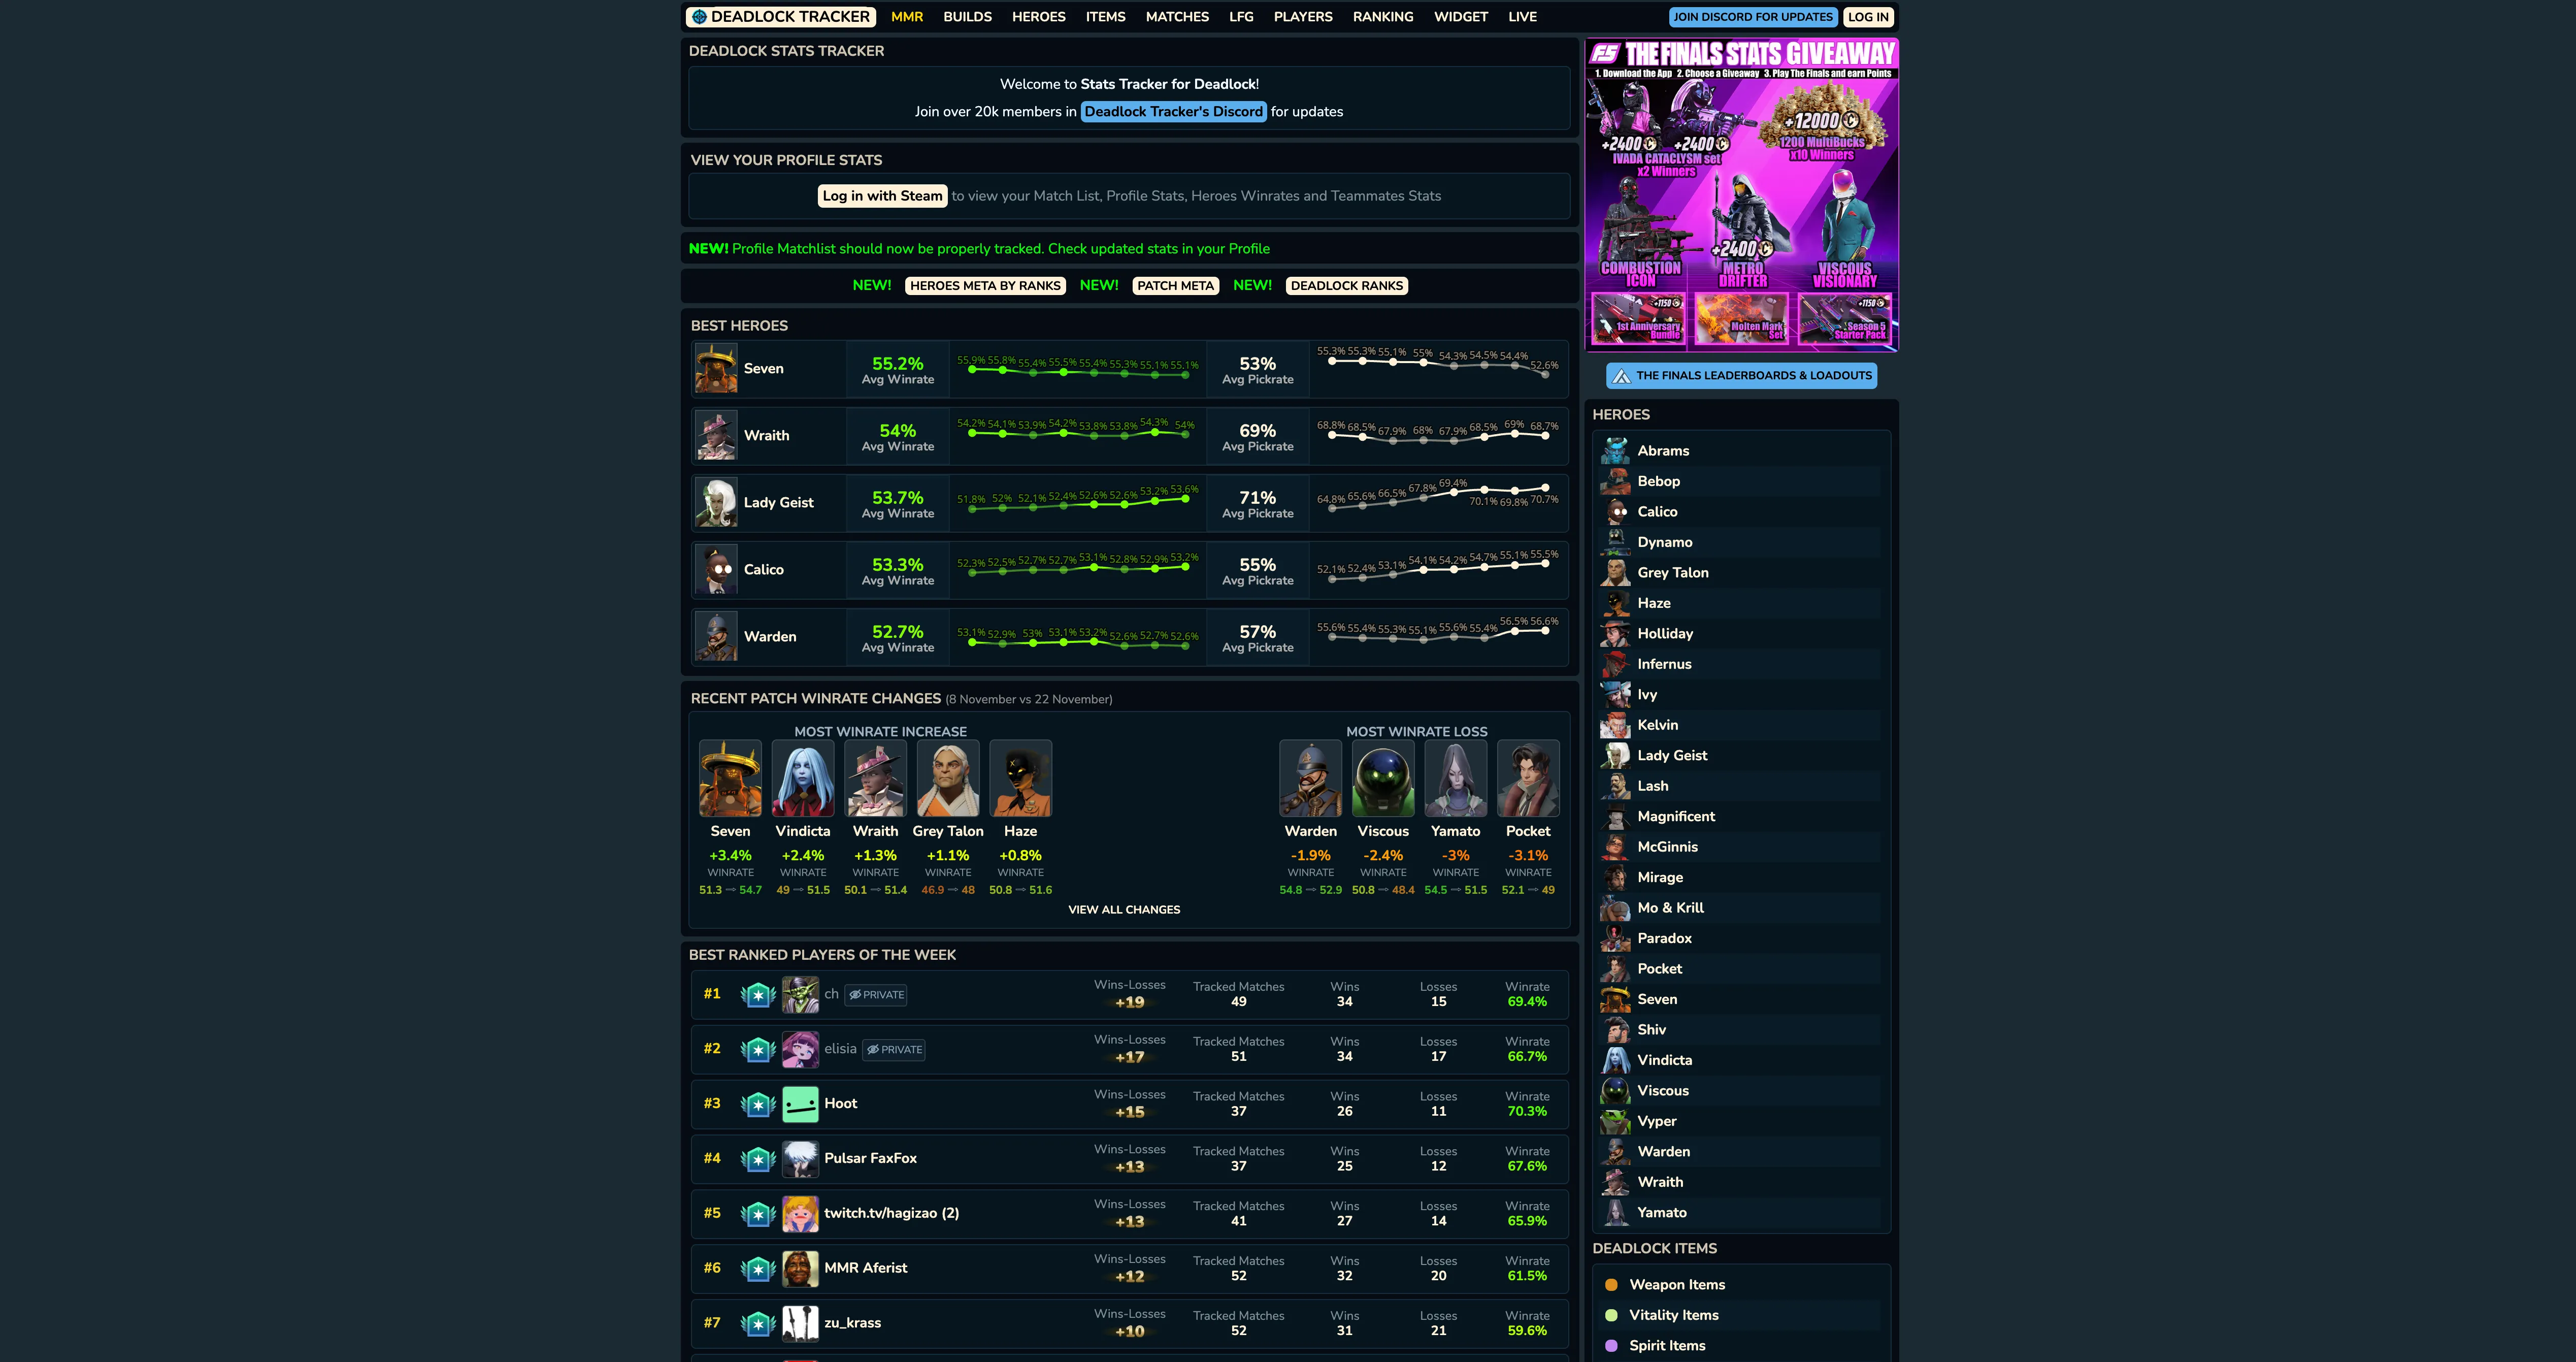Click The Finals Stats Giveaway banner
2576x1362 pixels.
point(1742,195)
